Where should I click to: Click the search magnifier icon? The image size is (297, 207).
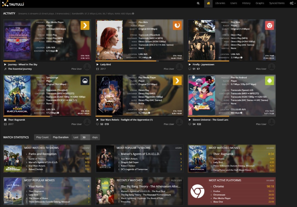(x=198, y=3)
